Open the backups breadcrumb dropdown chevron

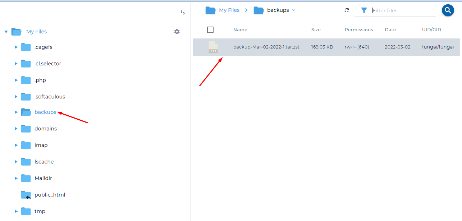pyautogui.click(x=294, y=10)
